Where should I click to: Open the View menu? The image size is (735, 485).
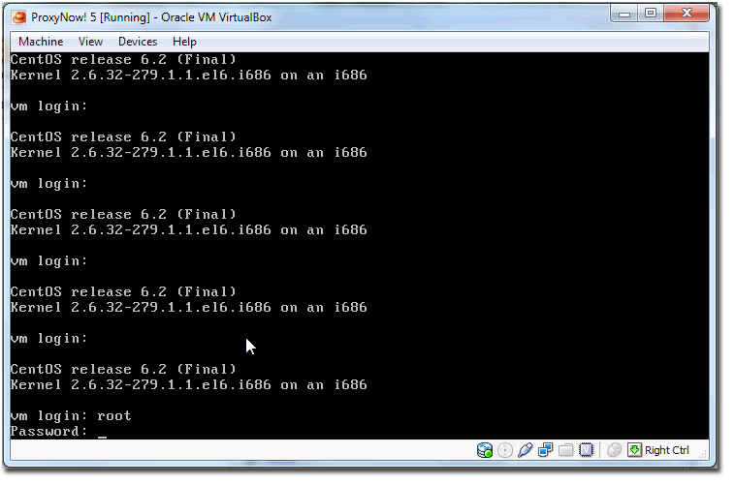90,42
